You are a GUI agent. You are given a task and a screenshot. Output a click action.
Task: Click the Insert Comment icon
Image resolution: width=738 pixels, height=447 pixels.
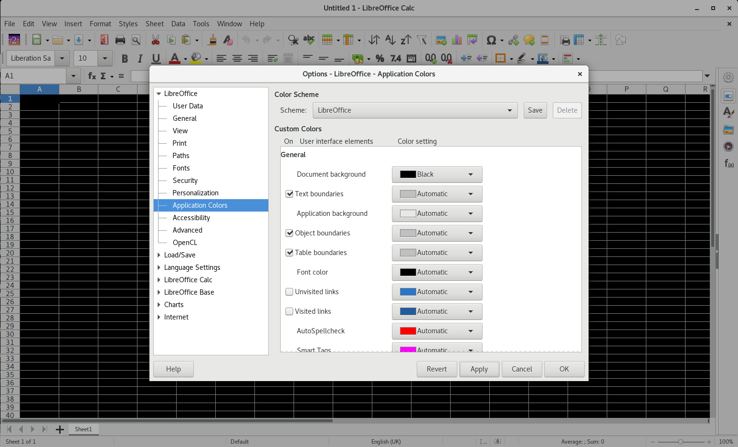tap(529, 40)
